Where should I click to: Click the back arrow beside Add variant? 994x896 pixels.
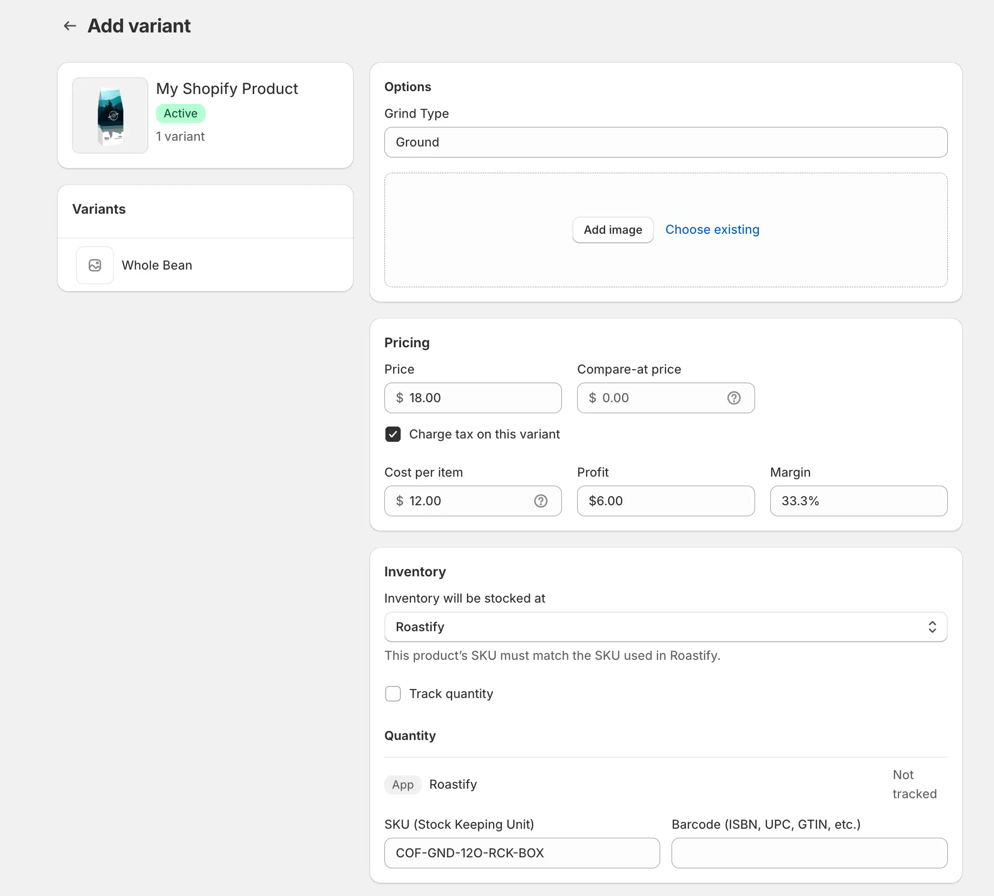coord(70,26)
